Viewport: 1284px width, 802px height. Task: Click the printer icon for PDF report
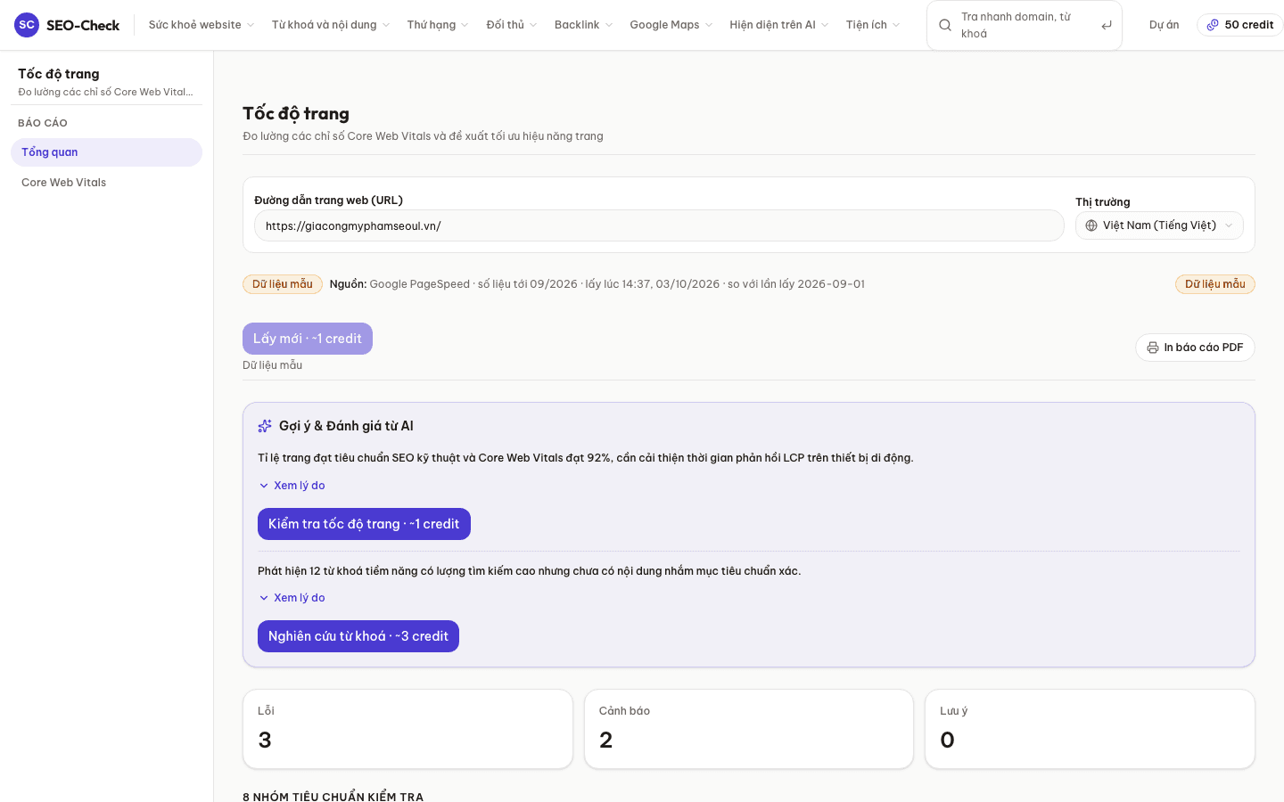pyautogui.click(x=1153, y=348)
